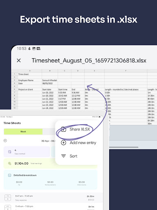Tap the image notification icon in status bar

(x=34, y=48)
